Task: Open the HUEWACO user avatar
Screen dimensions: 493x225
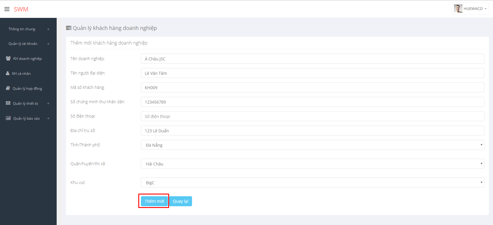Action: point(458,9)
